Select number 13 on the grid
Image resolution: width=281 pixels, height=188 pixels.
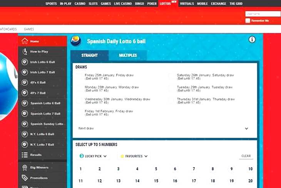click(118, 181)
